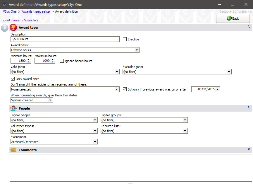Click the trophy Award type icon
The image size is (253, 191).
(13, 28)
